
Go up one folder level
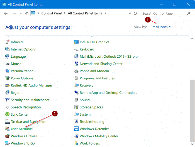(x=26, y=13)
